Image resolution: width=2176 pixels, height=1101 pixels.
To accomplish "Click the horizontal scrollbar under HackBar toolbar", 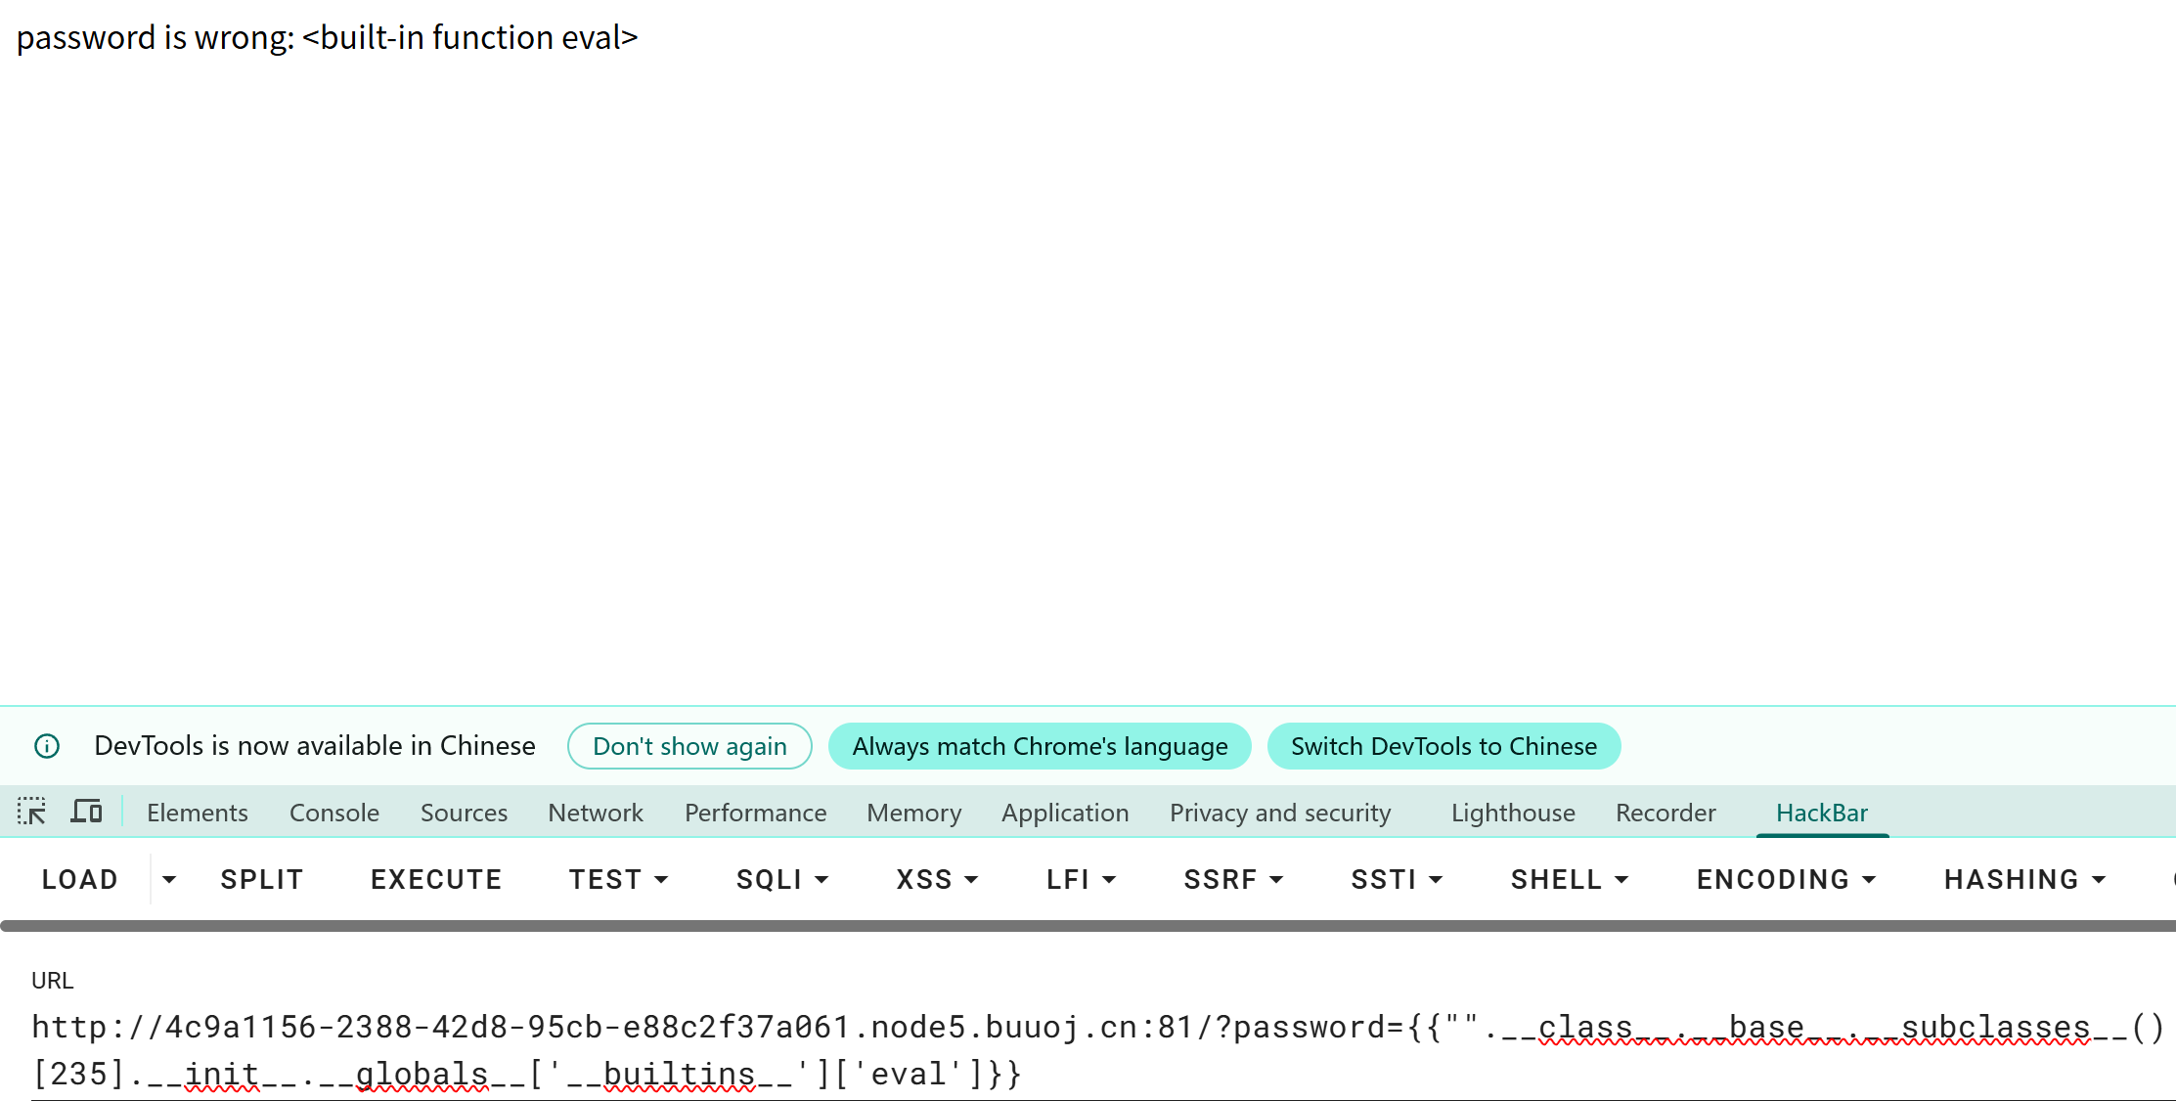I will [1076, 925].
